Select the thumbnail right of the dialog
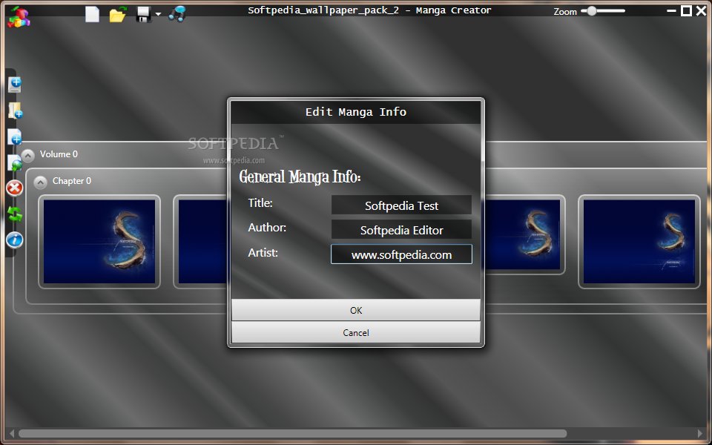This screenshot has height=445, width=712. 524,235
